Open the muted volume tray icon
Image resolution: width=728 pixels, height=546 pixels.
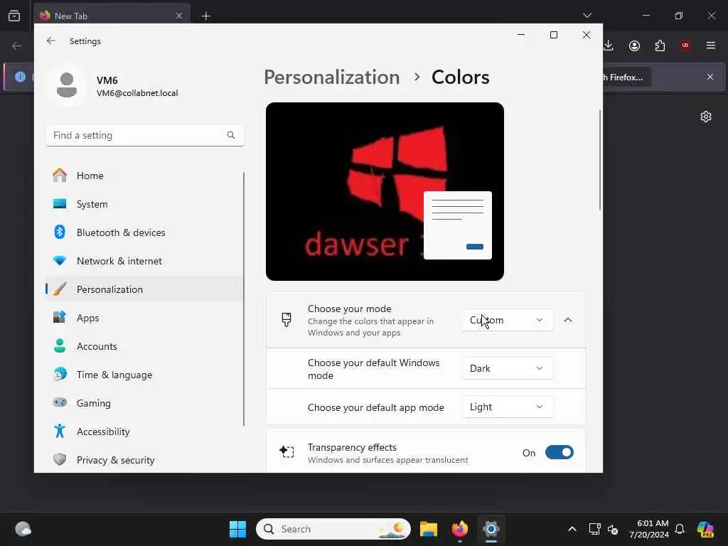click(x=613, y=529)
